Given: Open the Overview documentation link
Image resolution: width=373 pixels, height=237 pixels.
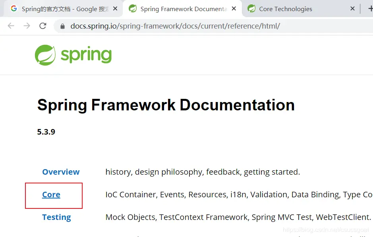Looking at the screenshot, I should [61, 172].
